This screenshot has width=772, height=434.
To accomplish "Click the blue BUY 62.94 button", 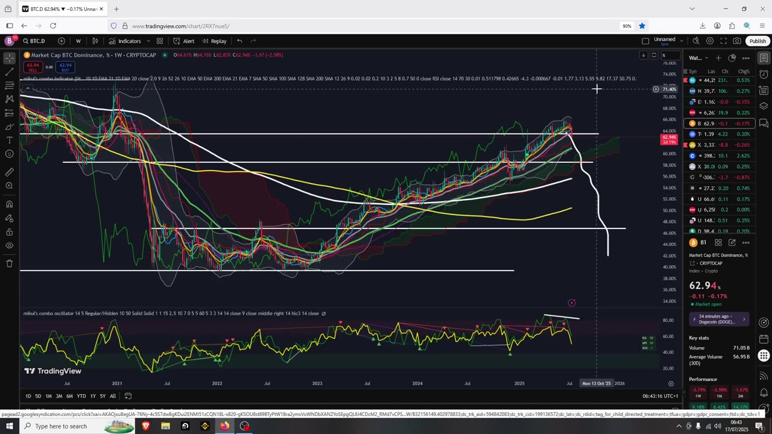I will point(65,67).
